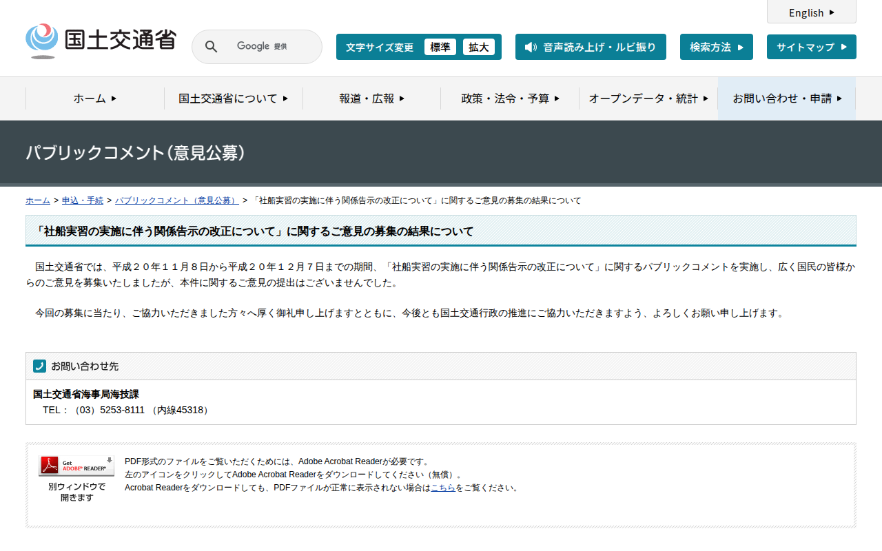The image size is (882, 551).
Task: Click the phone icon beside お問い合わせ先
Action: pyautogui.click(x=39, y=366)
